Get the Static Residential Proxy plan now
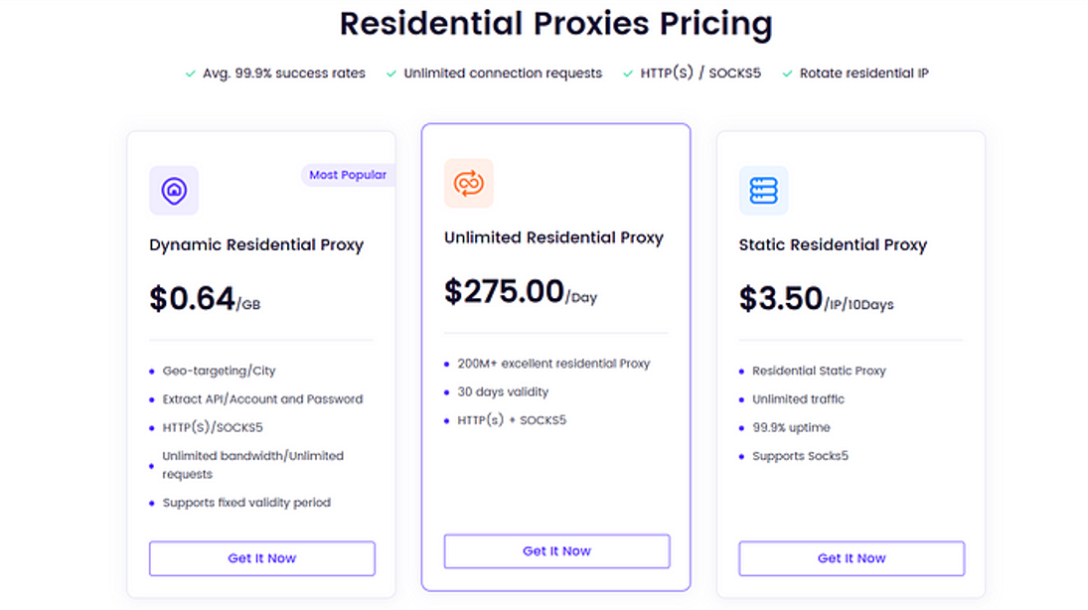The height and width of the screenshot is (610, 1088). click(x=852, y=558)
